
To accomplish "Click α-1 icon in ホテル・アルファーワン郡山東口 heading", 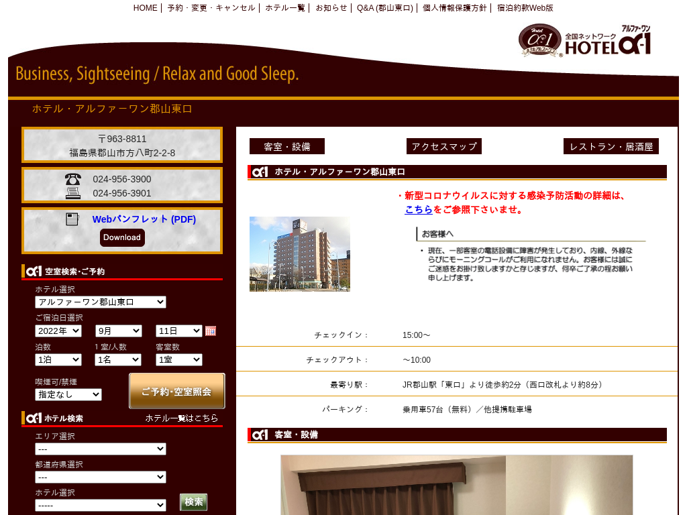I will pos(260,172).
